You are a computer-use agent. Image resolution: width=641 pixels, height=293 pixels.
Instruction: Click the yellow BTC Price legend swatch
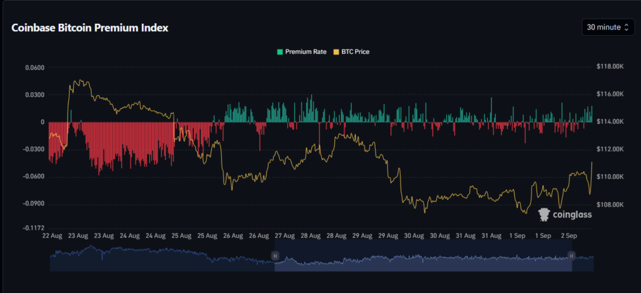tap(336, 52)
